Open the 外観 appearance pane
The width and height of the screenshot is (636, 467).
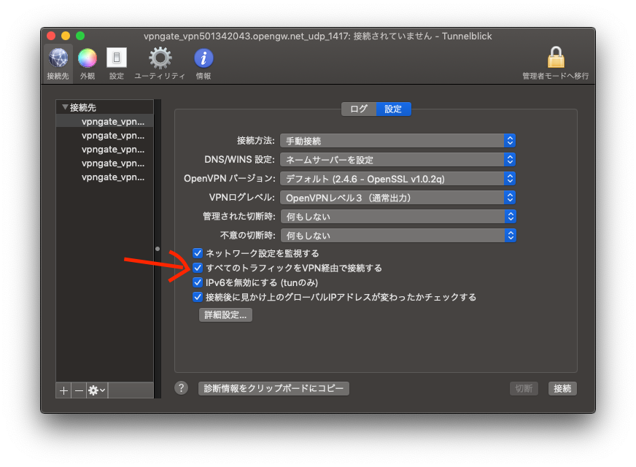[88, 63]
